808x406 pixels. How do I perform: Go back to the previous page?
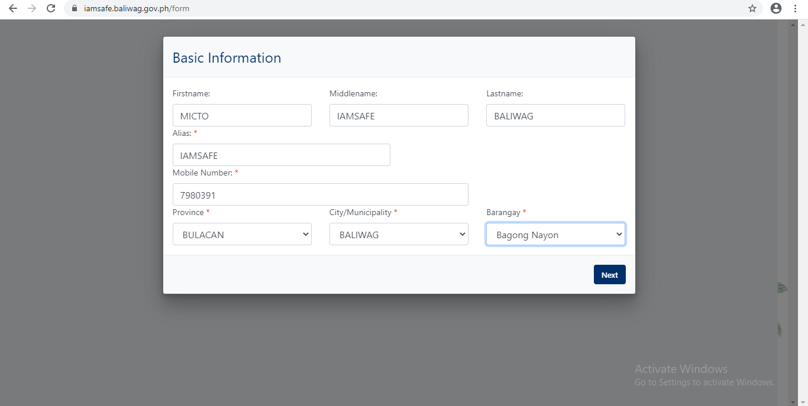13,8
